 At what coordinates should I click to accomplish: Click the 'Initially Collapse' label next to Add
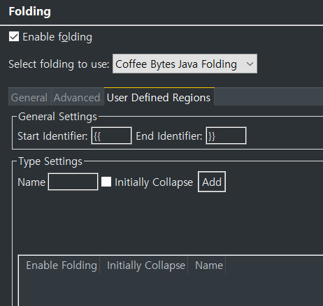point(154,182)
